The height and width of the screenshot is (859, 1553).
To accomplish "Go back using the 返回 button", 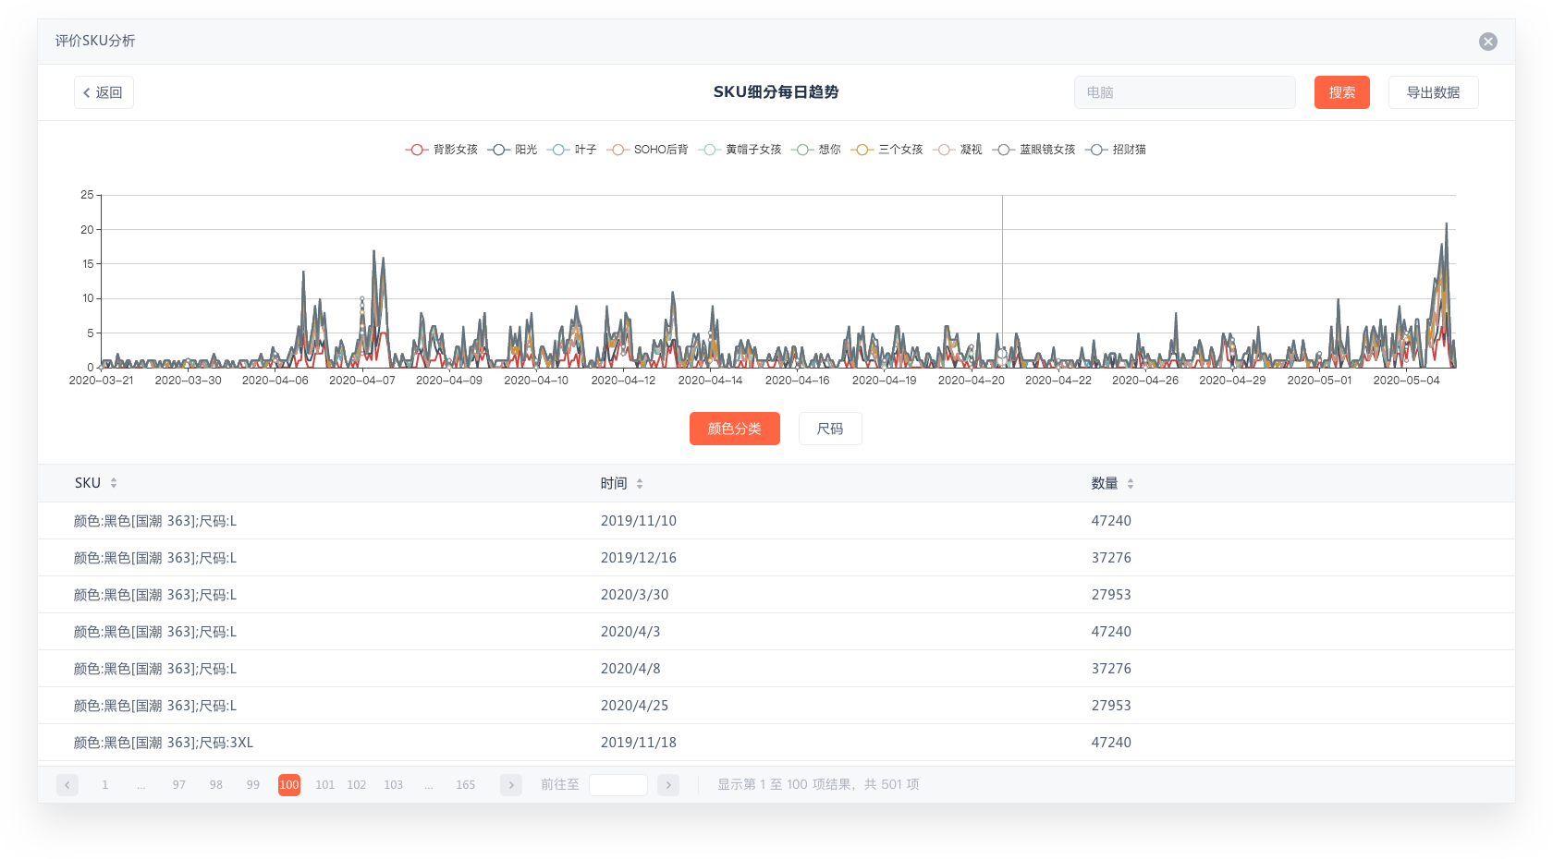I will click(x=104, y=92).
